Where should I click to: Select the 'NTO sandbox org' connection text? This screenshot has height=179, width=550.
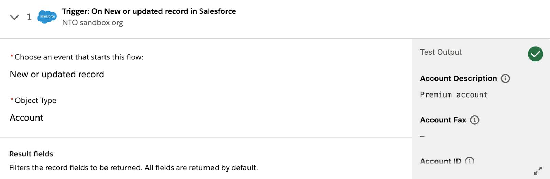[x=92, y=23]
